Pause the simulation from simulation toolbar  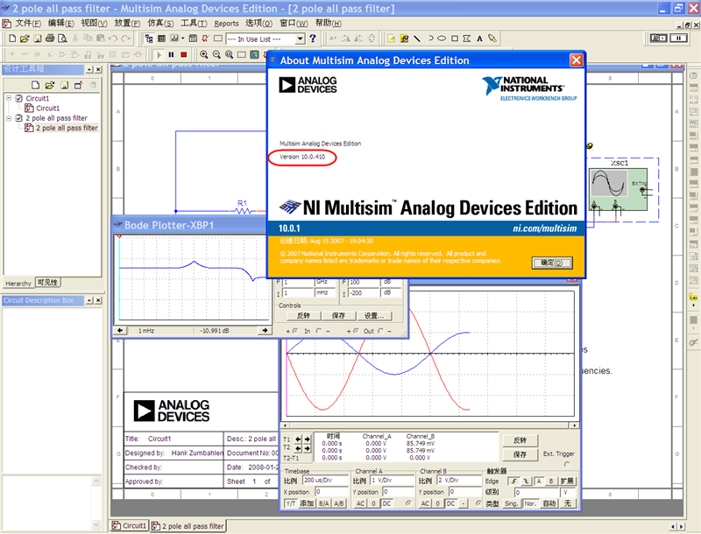click(x=171, y=54)
